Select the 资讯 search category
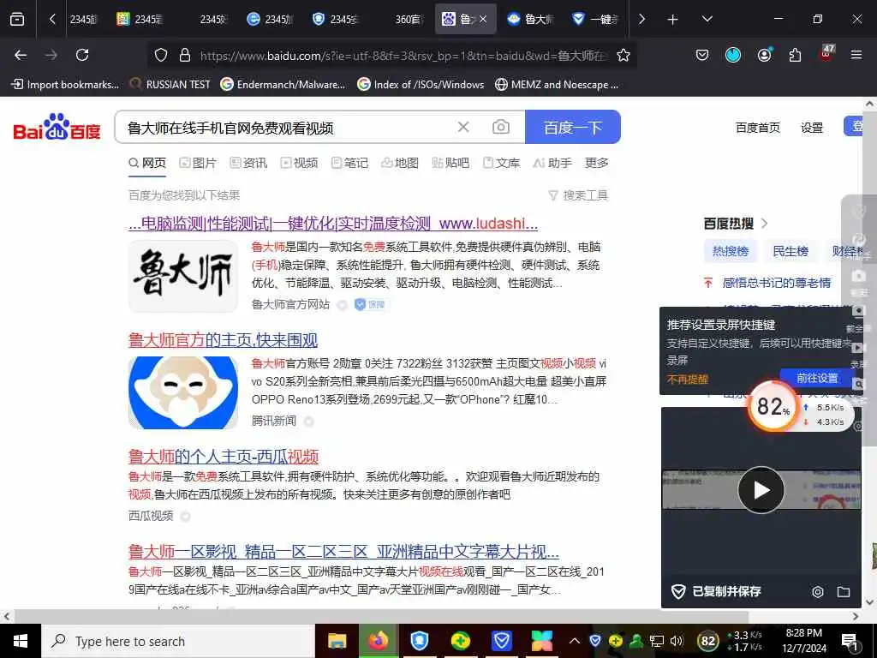Viewport: 877px width, 658px height. [248, 163]
